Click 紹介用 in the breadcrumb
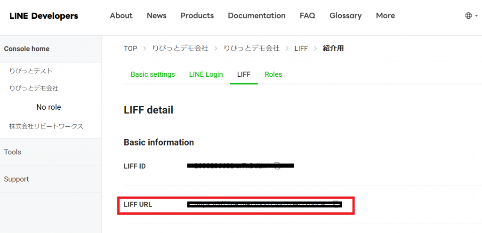 [x=333, y=48]
